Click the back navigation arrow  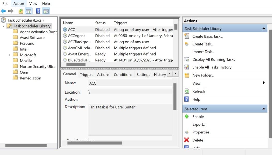pos(3,11)
